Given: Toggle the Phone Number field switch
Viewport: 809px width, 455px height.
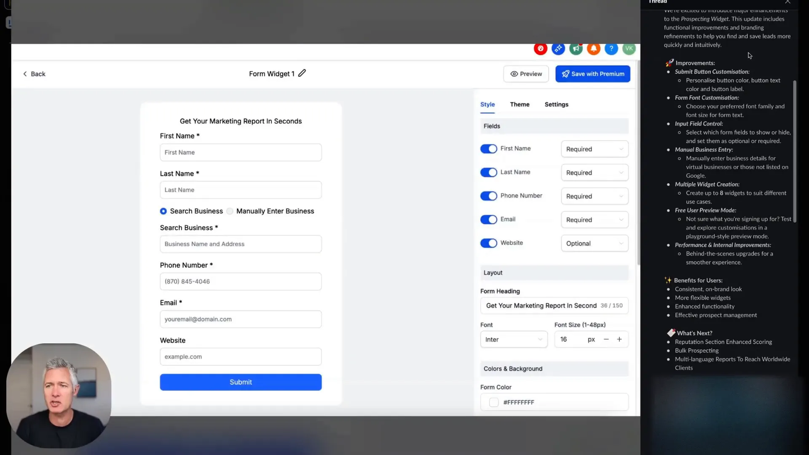Looking at the screenshot, I should [x=488, y=196].
